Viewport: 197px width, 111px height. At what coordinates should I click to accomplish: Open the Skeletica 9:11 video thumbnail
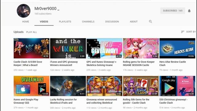click(68, 86)
